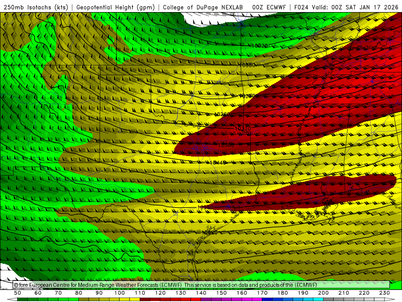The height and width of the screenshot is (302, 402).
Task: Click the '250mb Isotachs (kts)' title text
Action: coord(36,7)
